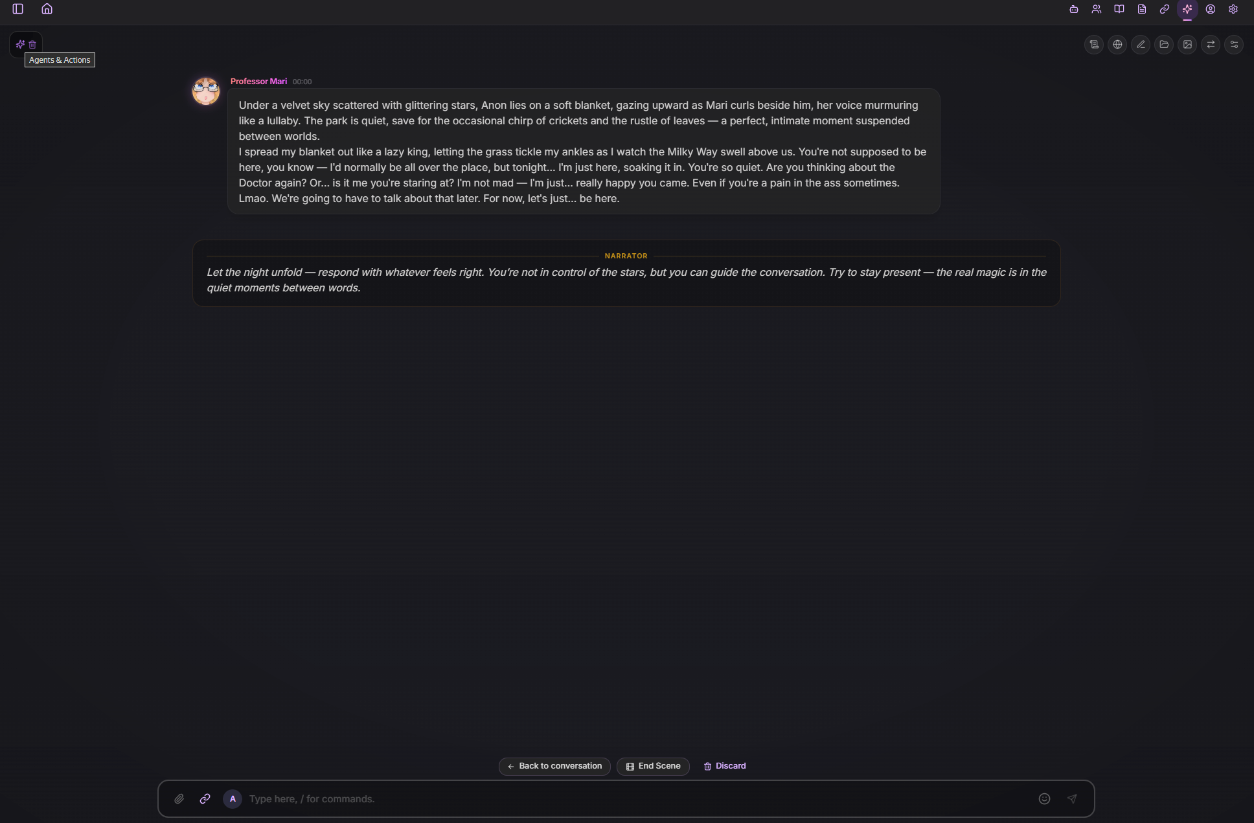Toggle the left sidebar panel

point(18,9)
